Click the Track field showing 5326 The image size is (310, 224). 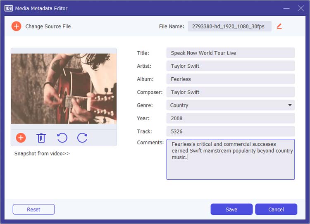click(x=231, y=131)
